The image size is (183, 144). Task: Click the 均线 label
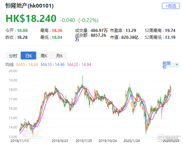click(9, 65)
